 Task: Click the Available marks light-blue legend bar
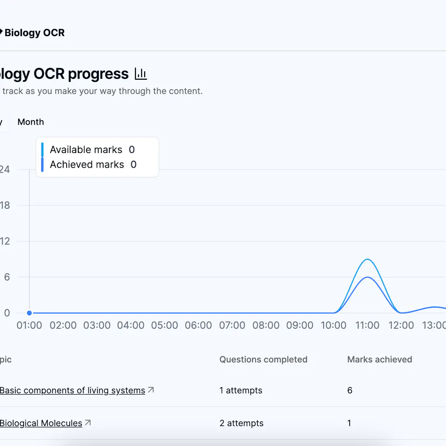[42, 149]
